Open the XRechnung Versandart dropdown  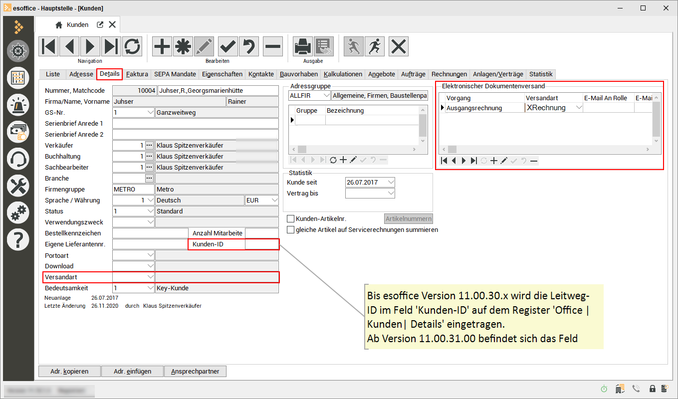click(579, 108)
